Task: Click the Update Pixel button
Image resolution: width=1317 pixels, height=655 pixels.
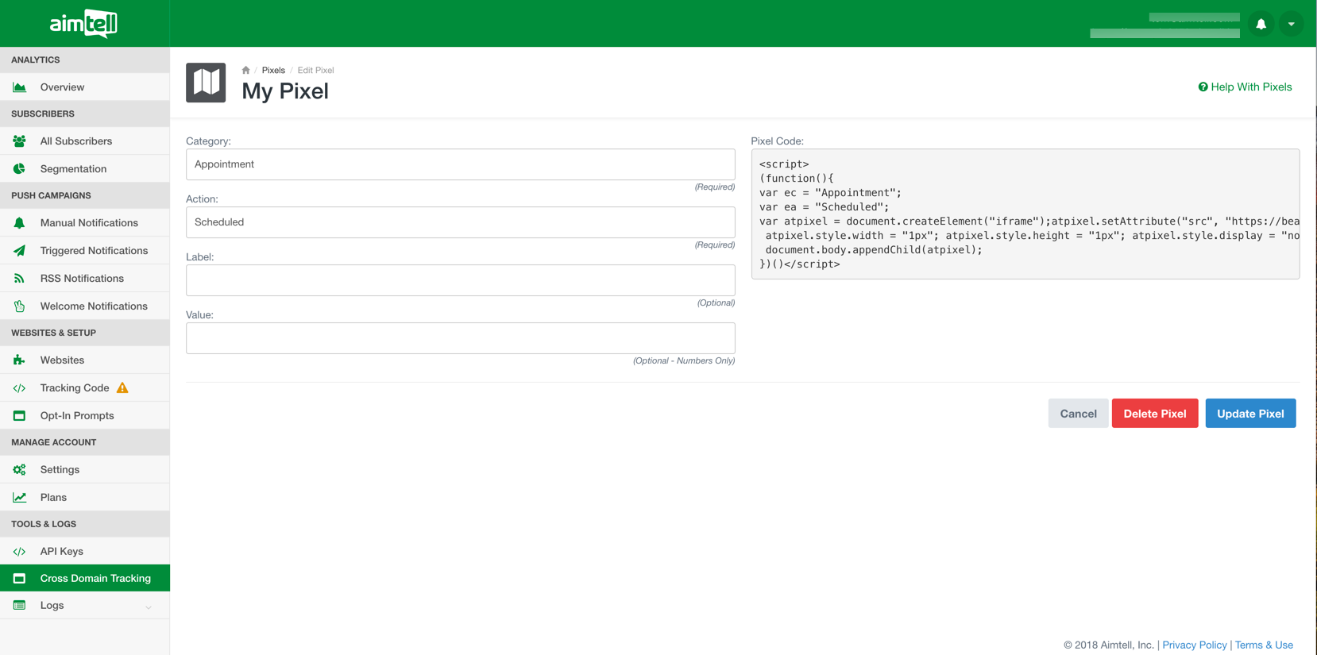Action: click(1250, 414)
